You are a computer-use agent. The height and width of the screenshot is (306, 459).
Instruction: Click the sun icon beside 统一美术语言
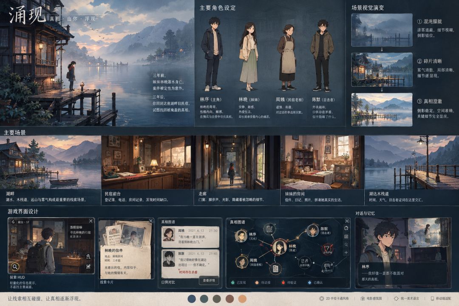coord(396,298)
